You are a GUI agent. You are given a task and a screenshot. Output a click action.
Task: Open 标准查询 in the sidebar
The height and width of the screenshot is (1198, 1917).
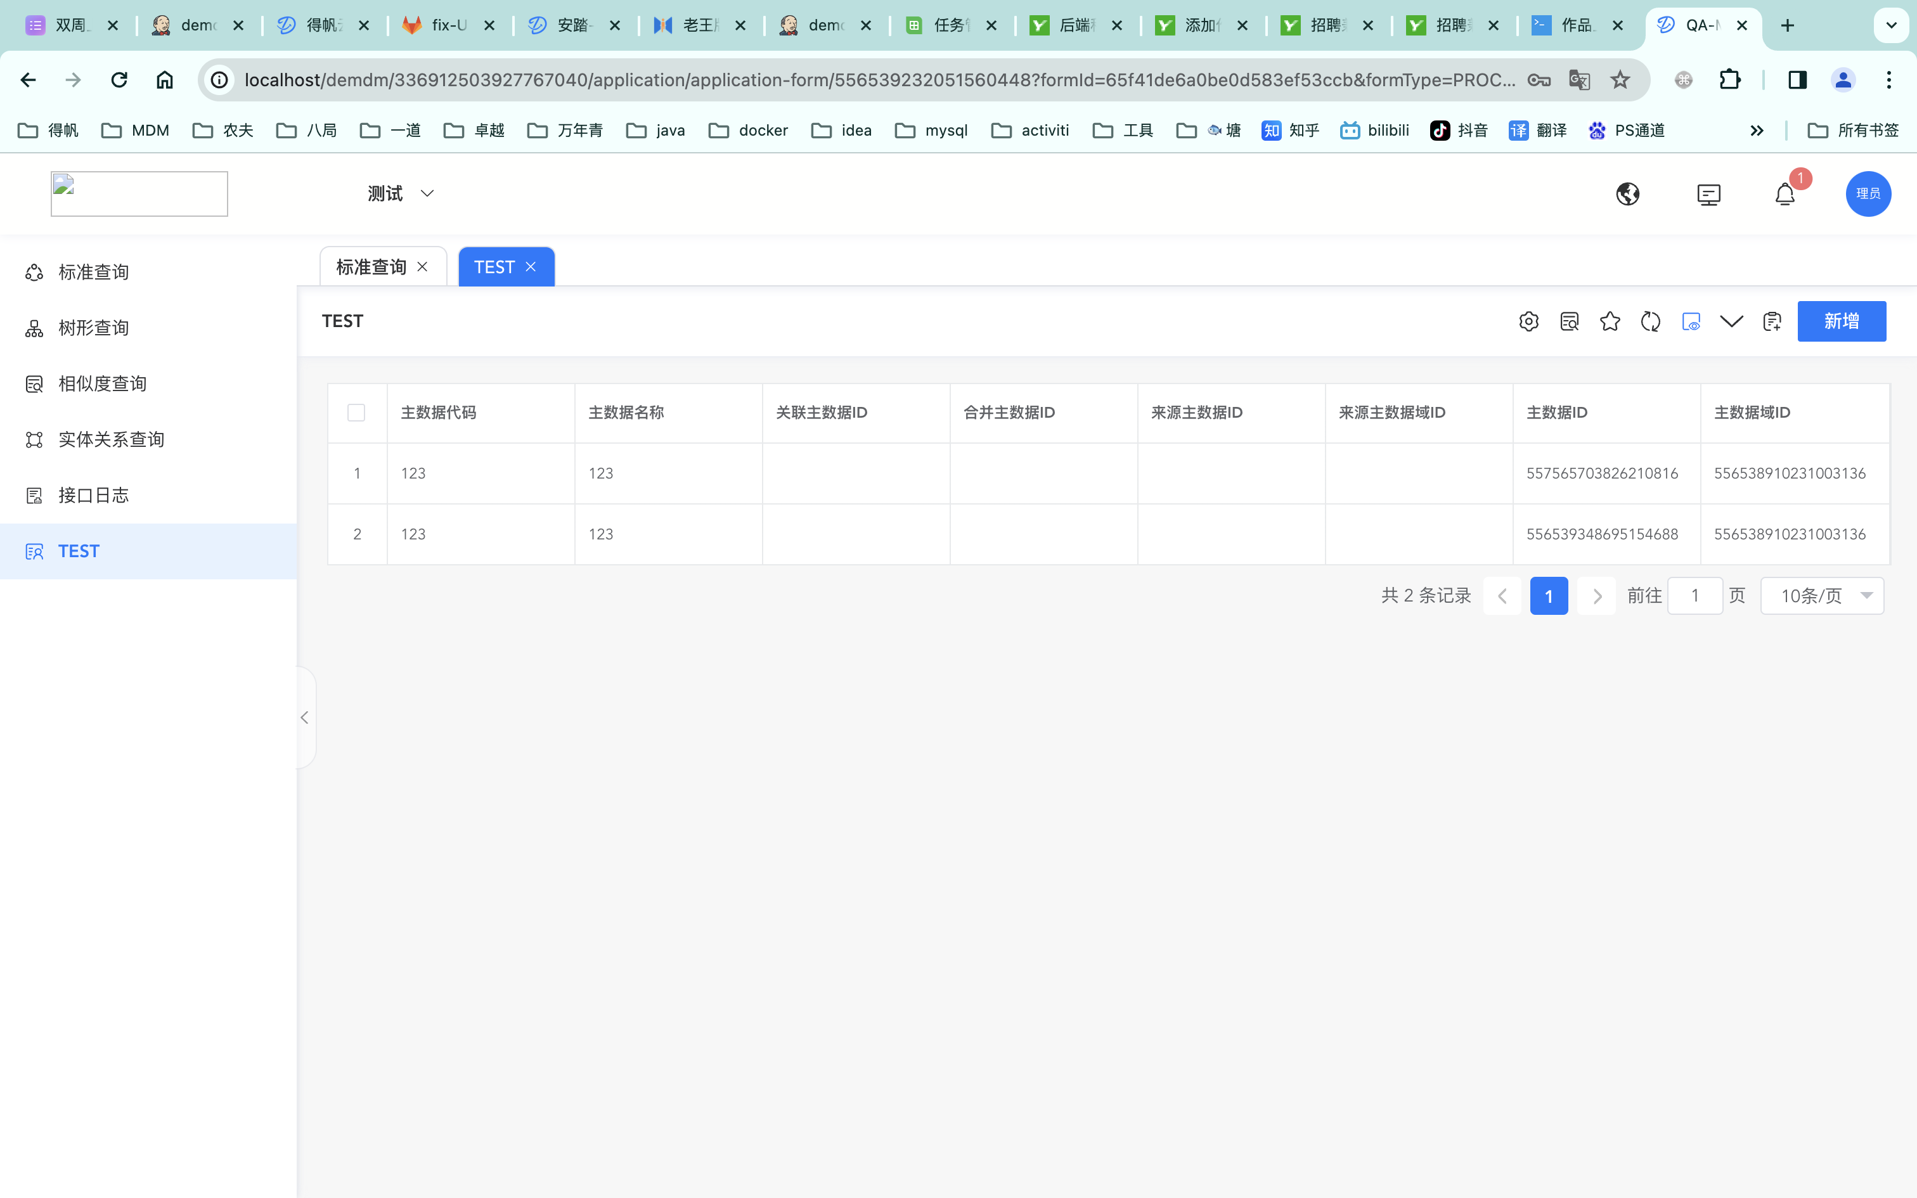tap(148, 272)
